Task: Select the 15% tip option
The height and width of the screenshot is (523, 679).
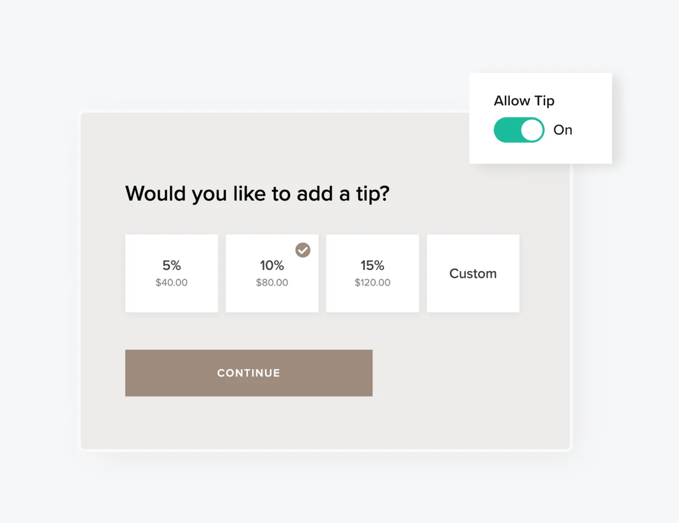Action: pyautogui.click(x=372, y=273)
